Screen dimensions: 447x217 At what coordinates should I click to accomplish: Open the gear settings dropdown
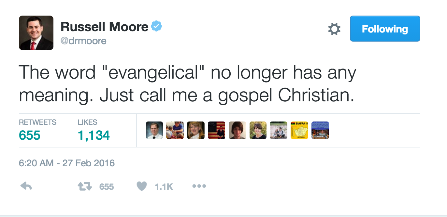coord(334,29)
